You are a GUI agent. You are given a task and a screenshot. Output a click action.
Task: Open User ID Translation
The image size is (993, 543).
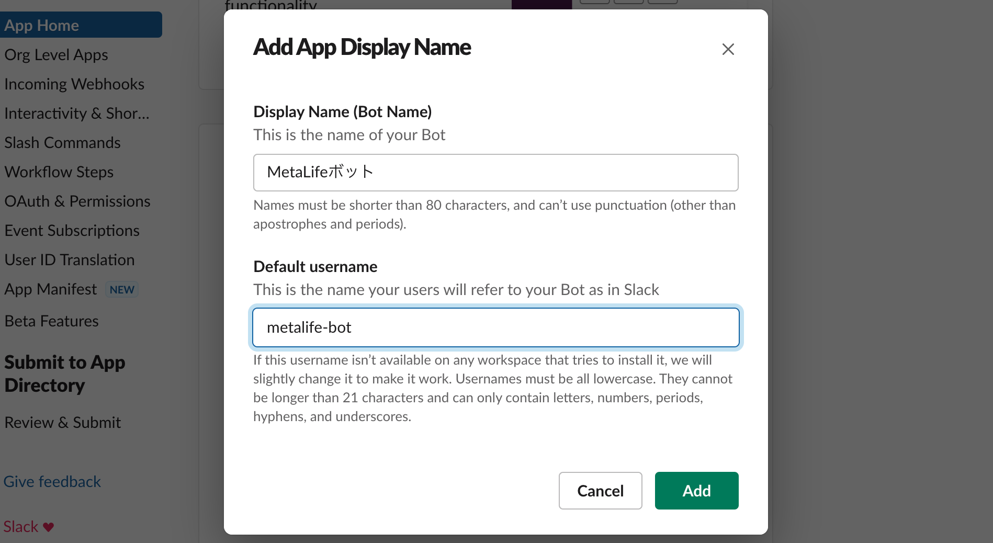70,260
